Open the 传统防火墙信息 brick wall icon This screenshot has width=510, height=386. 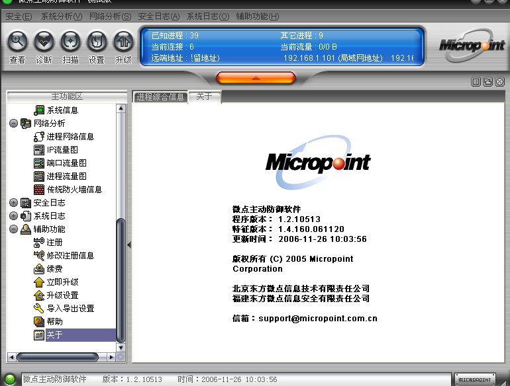point(39,190)
